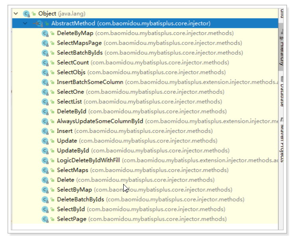Click the public access icon beside Object
Viewport: 308px width, 237px height.
coord(34,14)
